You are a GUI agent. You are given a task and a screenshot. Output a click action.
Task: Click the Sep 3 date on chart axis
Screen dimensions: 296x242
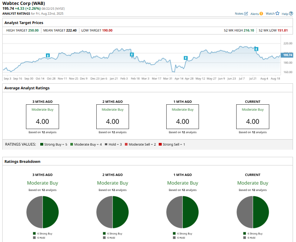(x=8, y=78)
